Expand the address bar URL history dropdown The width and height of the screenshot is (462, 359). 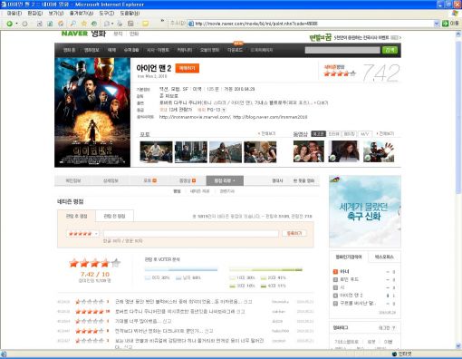[x=437, y=24]
